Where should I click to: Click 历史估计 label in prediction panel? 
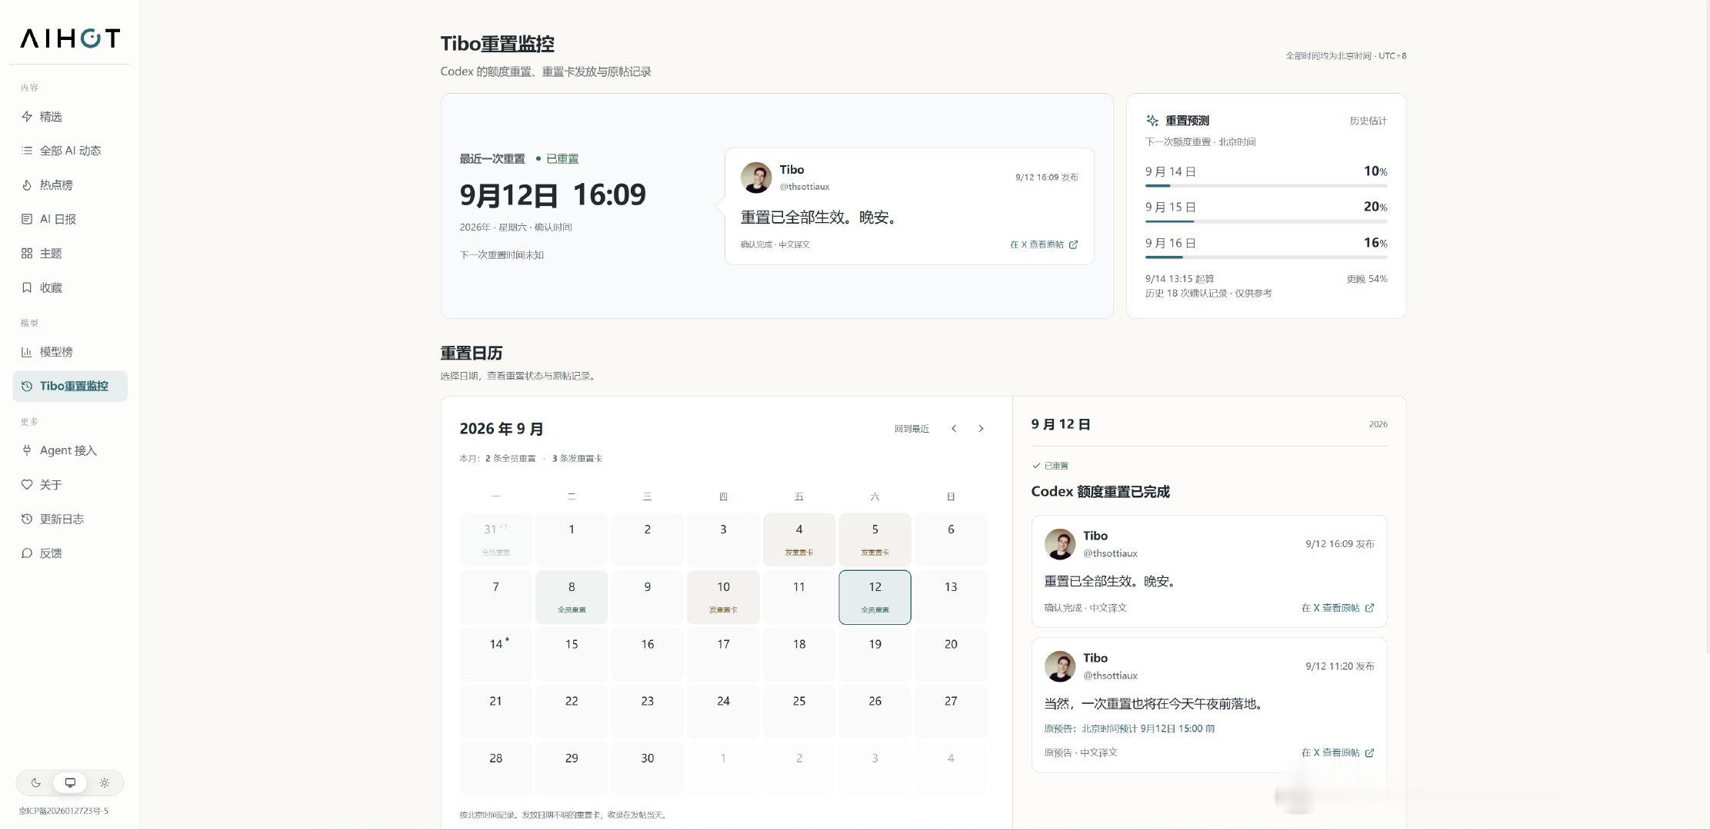coord(1368,121)
